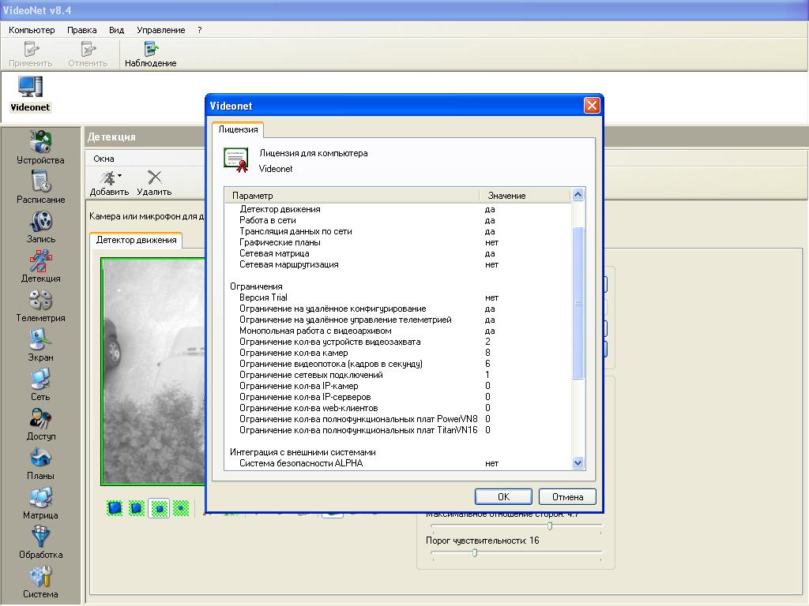Select the Работа в сети row

398,220
